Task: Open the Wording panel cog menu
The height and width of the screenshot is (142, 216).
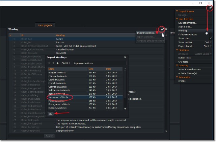Action: click(x=162, y=29)
